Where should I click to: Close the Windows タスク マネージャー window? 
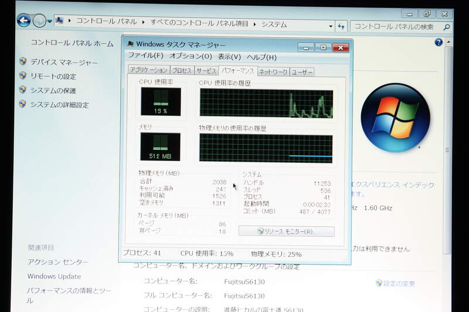coord(341,47)
